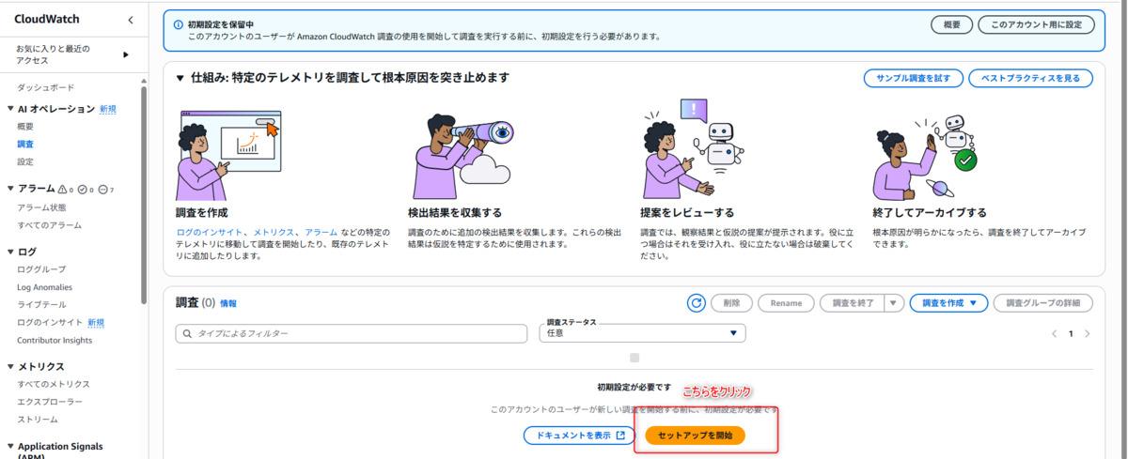
Task: Open ログのインサイト in the sidebar
Action: coord(50,323)
